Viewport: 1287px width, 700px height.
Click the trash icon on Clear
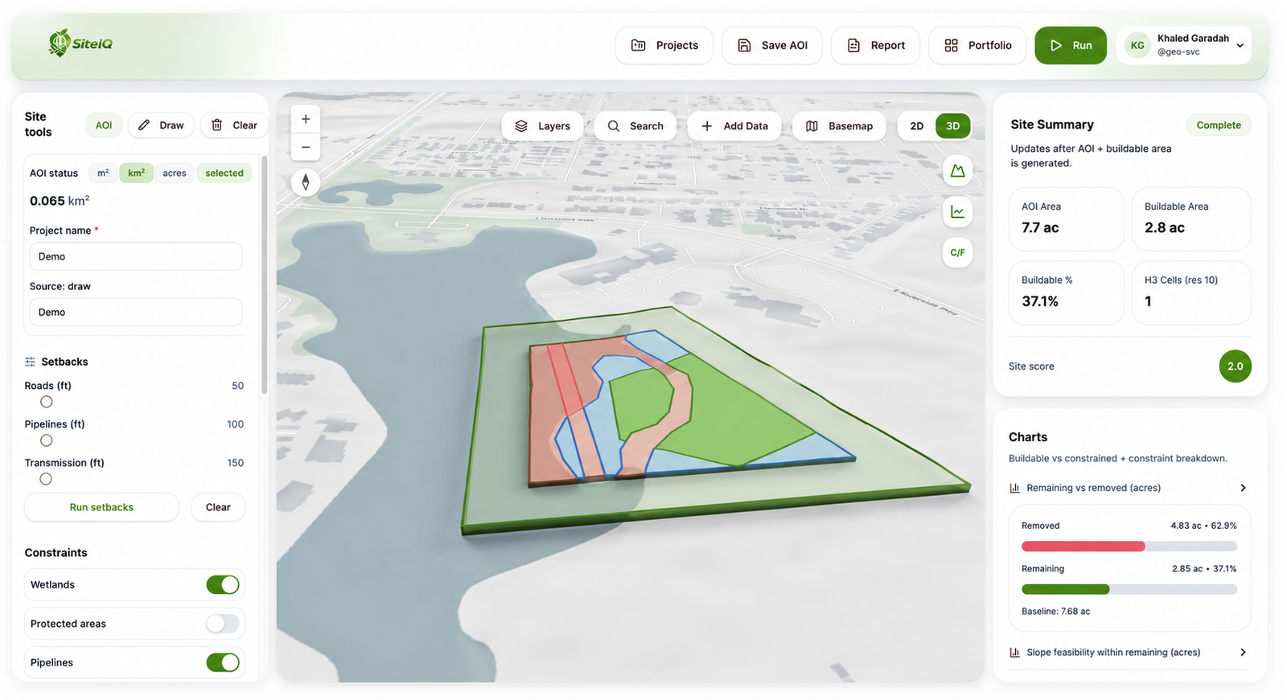(216, 125)
